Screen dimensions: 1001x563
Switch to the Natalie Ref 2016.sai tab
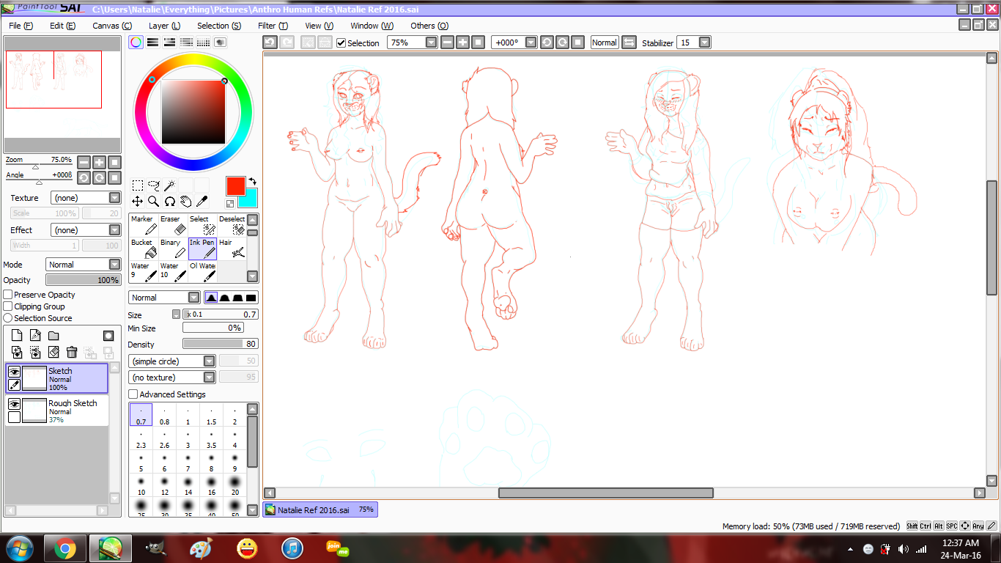click(320, 509)
